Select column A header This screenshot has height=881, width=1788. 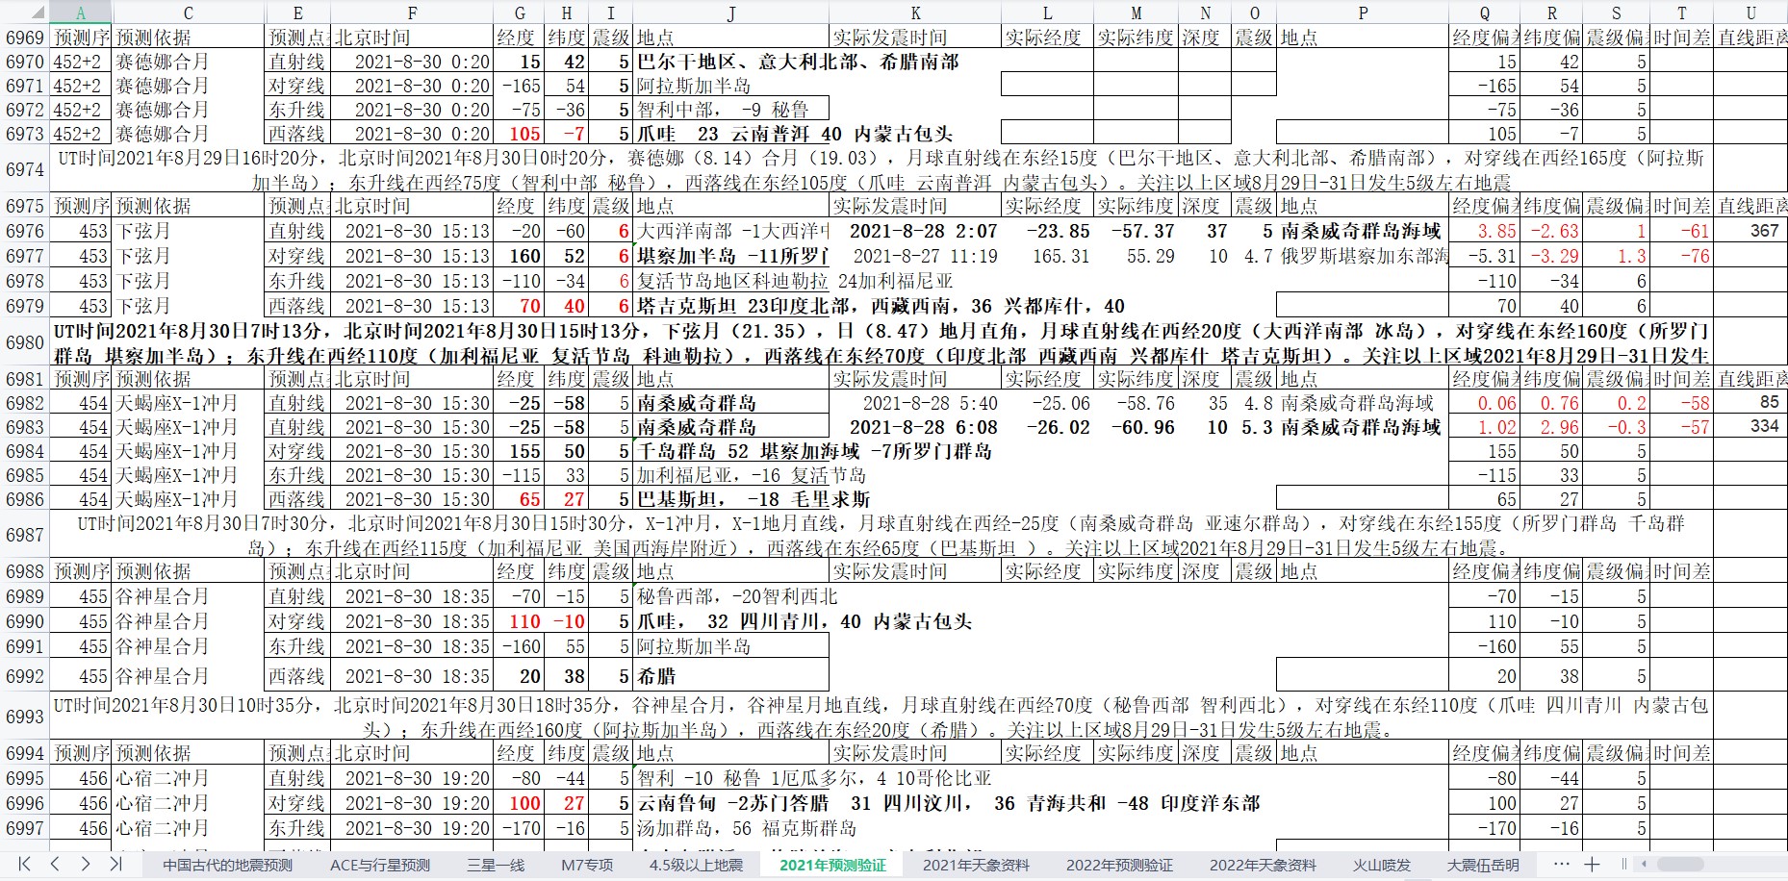tap(81, 13)
